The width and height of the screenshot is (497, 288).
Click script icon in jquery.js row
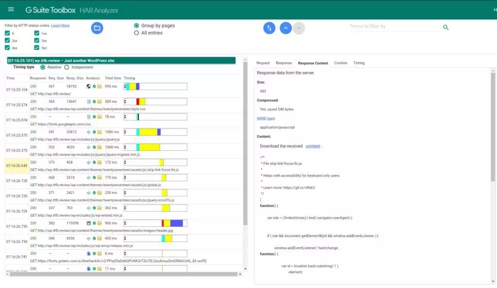click(89, 132)
